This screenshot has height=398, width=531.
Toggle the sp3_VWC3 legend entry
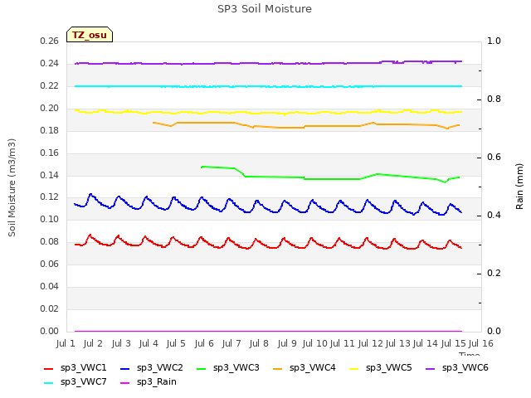[x=228, y=368]
